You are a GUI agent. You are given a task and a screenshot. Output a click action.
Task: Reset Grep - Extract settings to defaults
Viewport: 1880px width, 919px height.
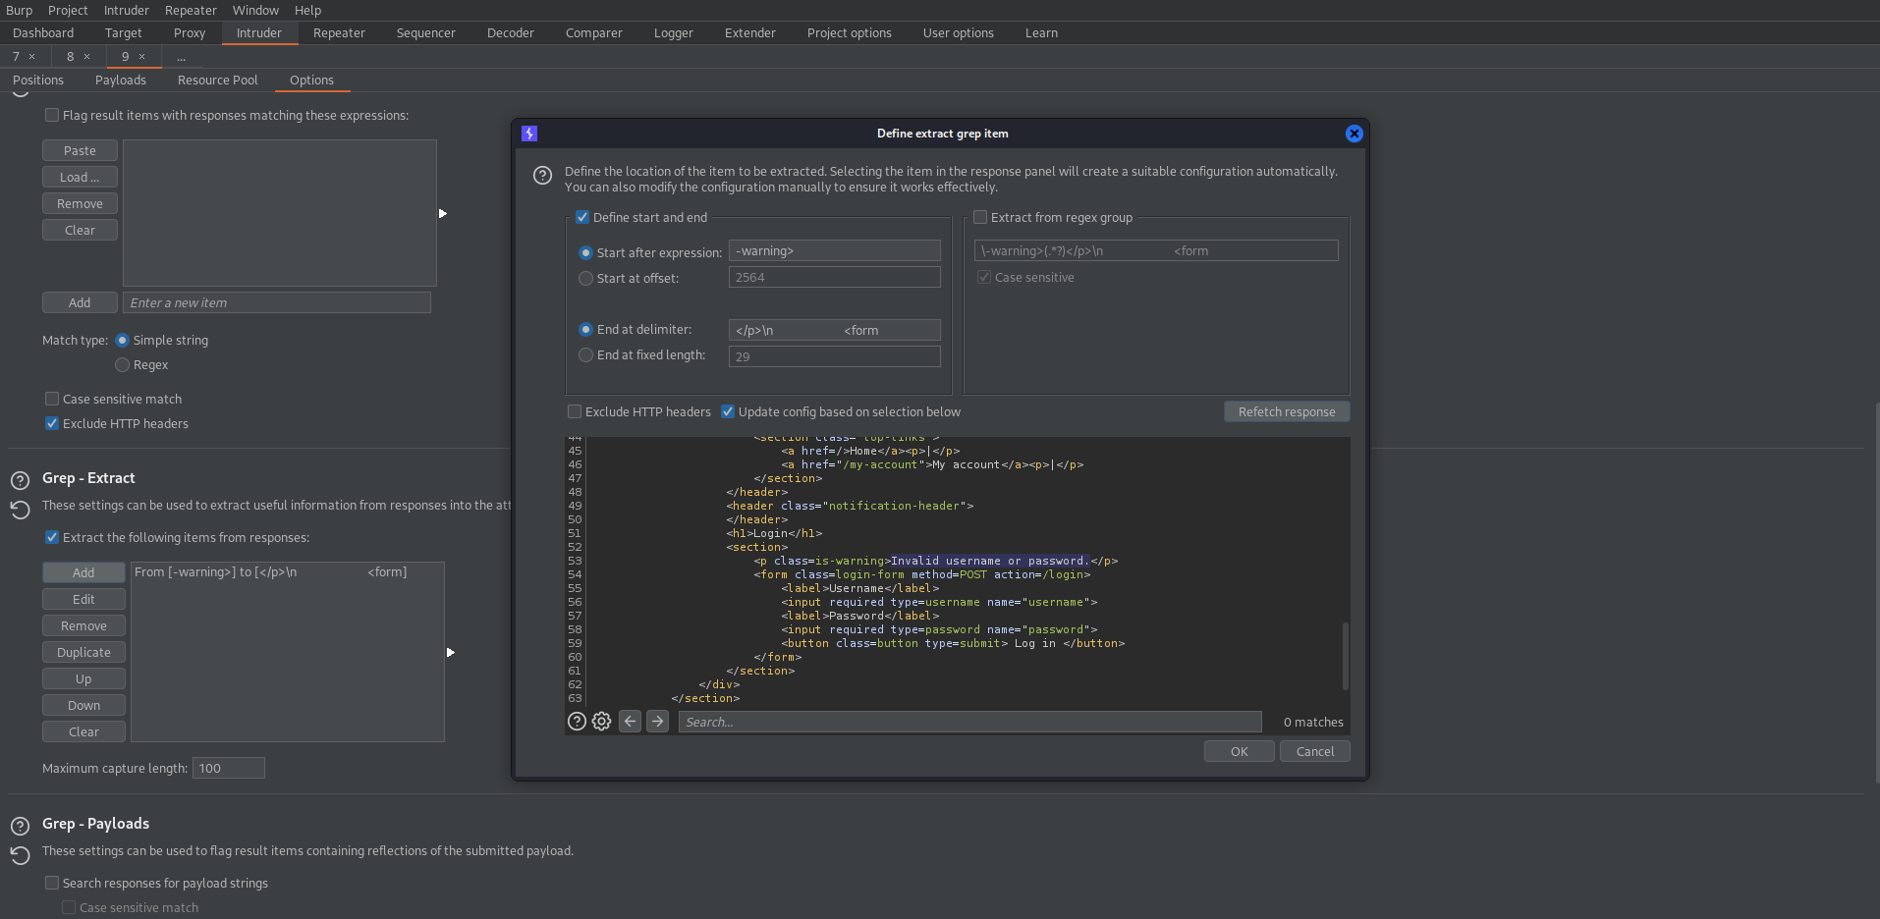point(20,510)
